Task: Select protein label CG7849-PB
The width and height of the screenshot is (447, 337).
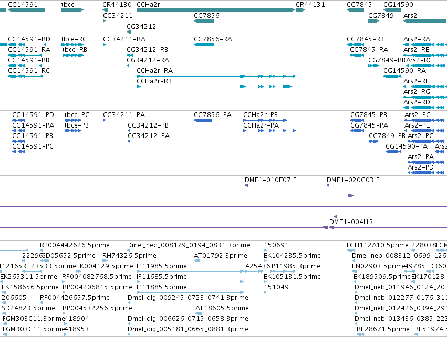Action: (387, 136)
